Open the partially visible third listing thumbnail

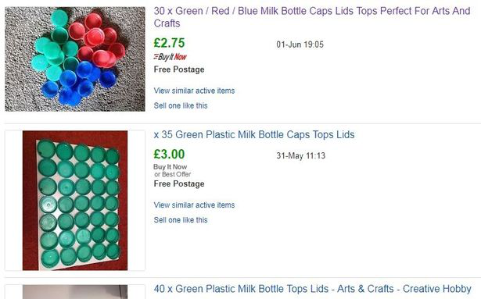[x=75, y=292]
